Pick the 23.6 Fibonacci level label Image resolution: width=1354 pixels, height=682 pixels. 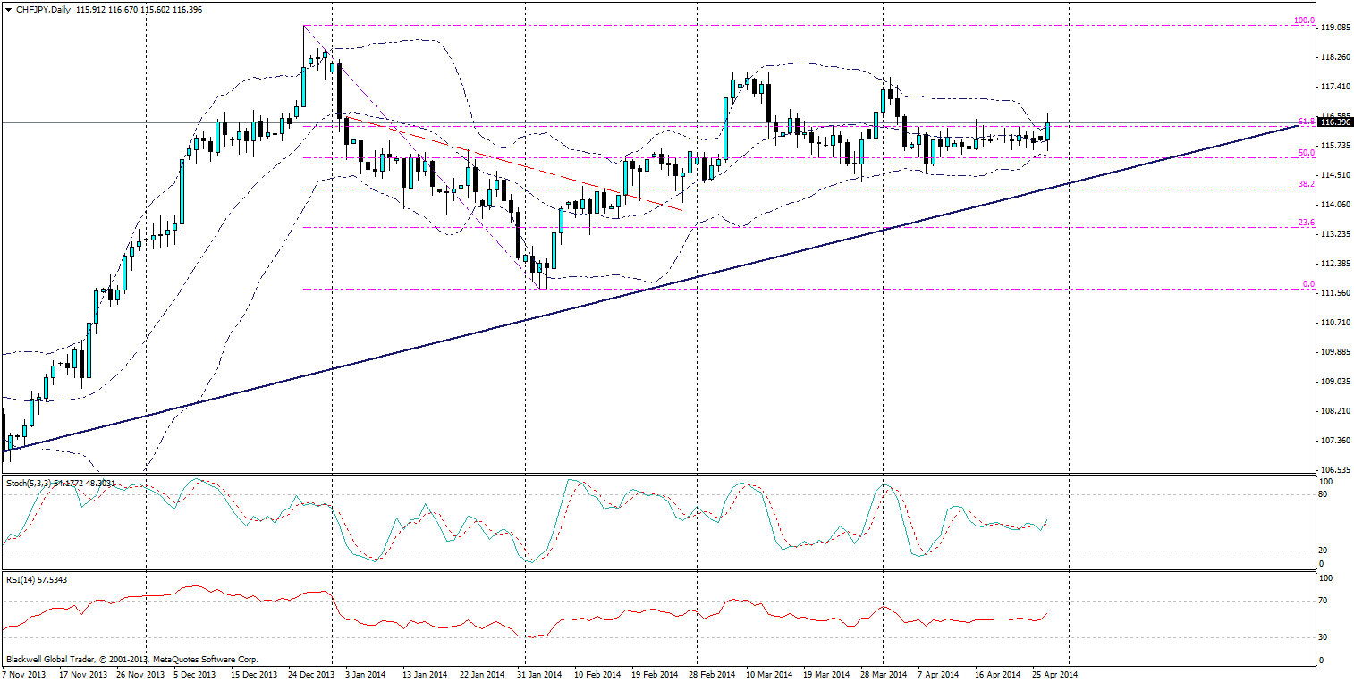pos(1306,223)
